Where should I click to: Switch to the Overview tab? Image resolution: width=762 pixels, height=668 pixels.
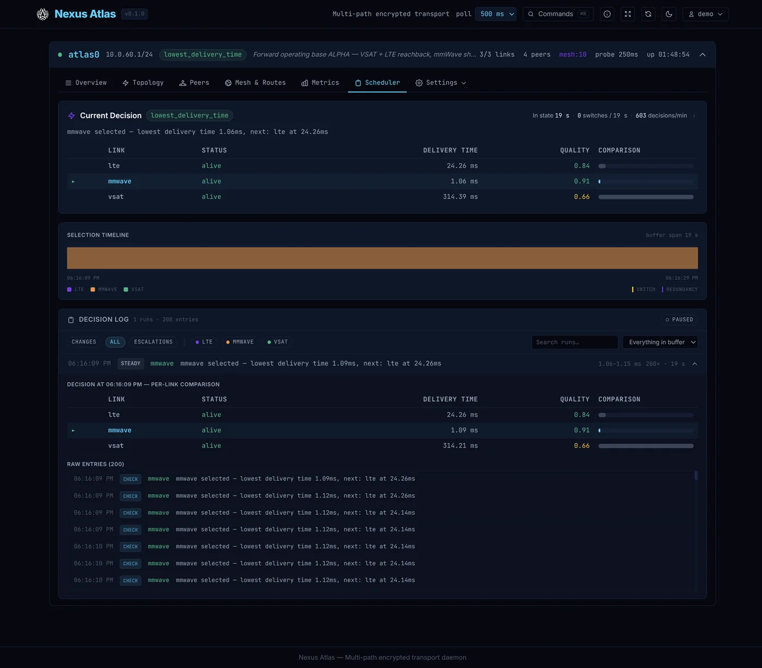tap(86, 83)
